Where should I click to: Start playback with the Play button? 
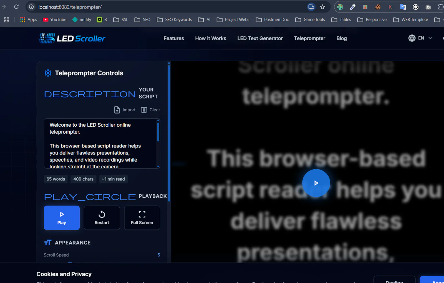(62, 218)
